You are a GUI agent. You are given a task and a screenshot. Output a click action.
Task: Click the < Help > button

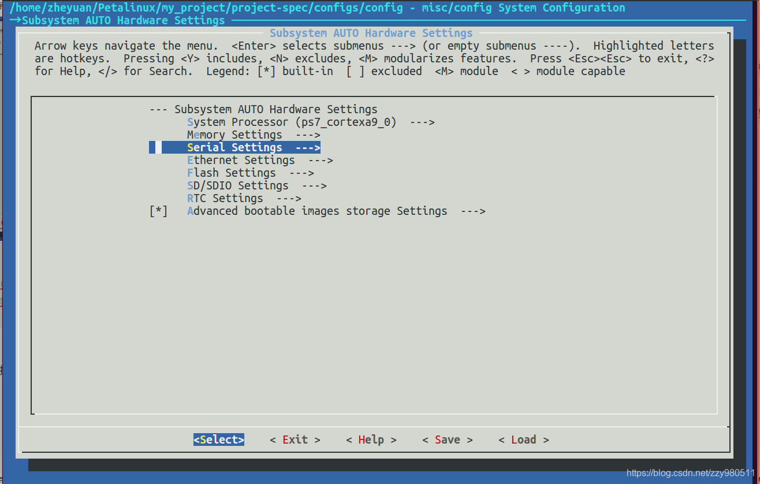(371, 440)
